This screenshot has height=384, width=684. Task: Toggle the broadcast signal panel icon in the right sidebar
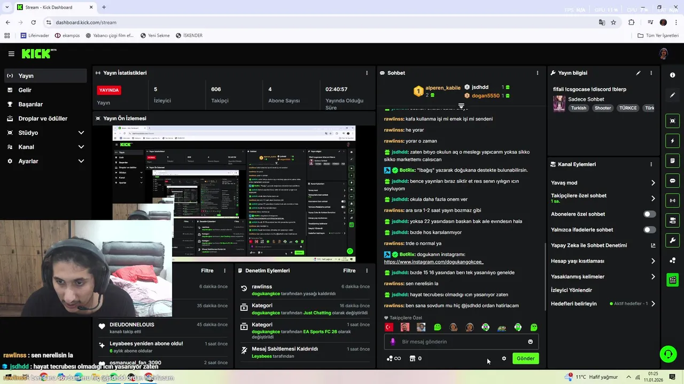(x=673, y=201)
